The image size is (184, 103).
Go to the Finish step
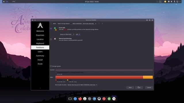[40, 64]
